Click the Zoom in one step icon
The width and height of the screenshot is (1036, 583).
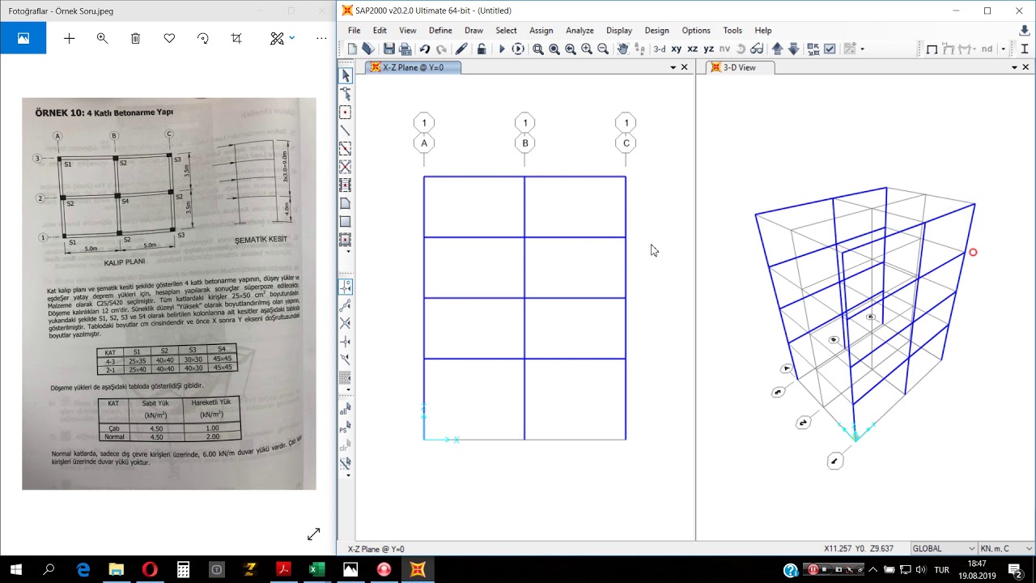587,49
